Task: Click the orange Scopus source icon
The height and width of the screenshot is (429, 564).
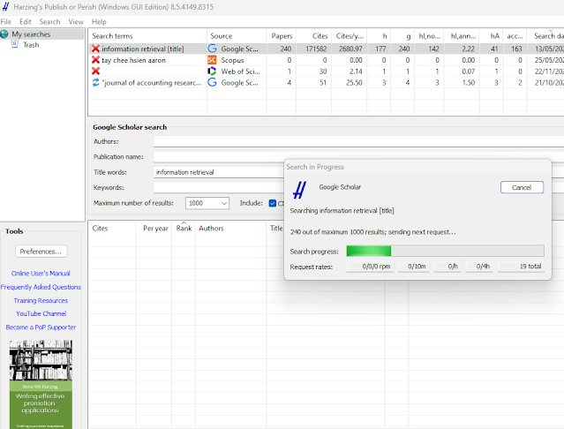Action: pyautogui.click(x=212, y=60)
